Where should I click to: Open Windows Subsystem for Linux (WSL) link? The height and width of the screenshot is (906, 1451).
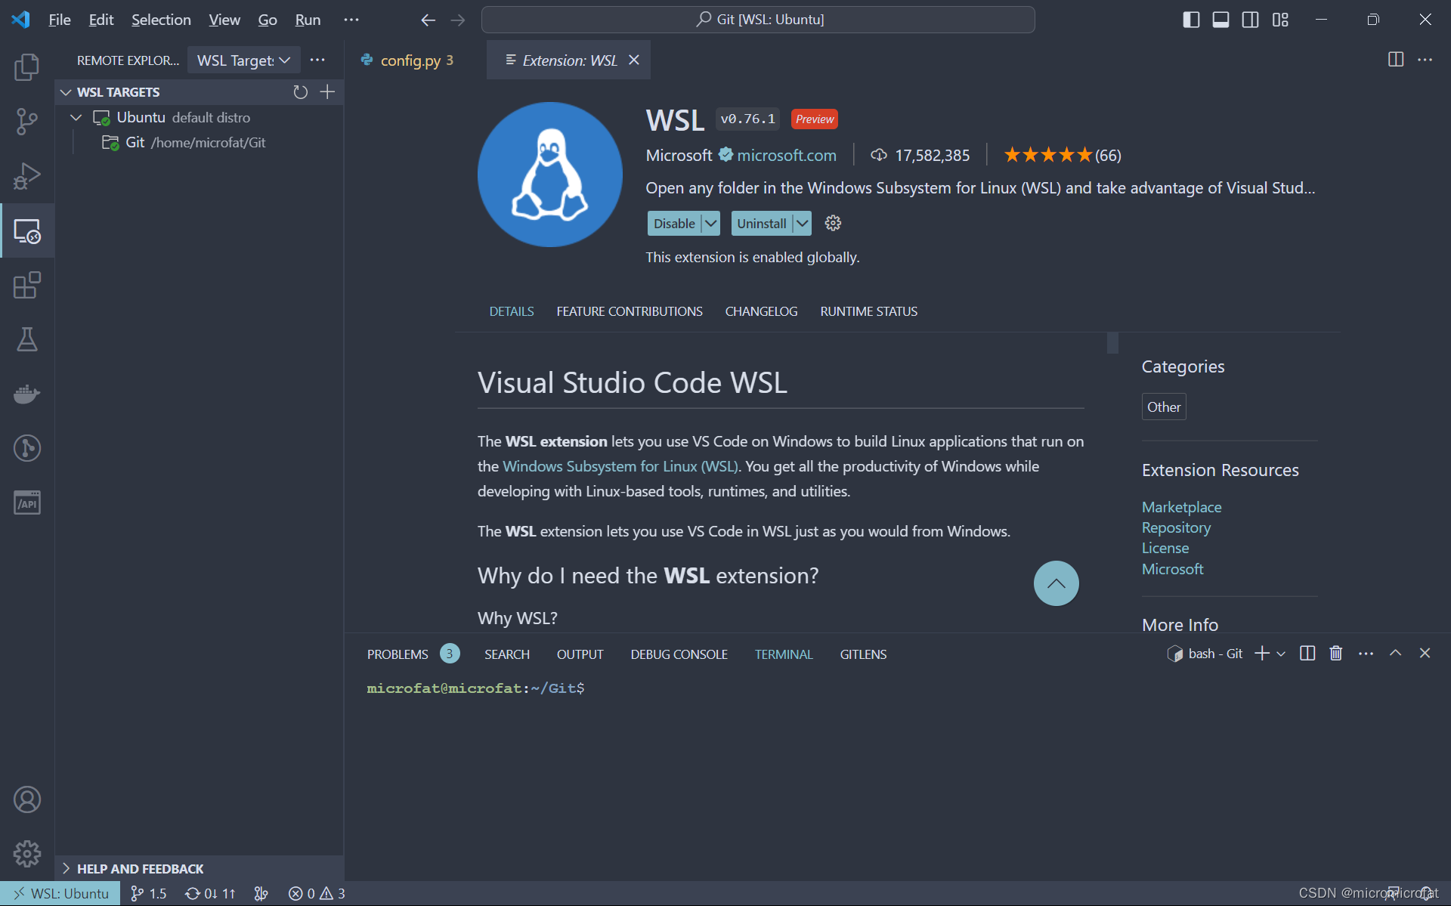[x=620, y=466]
